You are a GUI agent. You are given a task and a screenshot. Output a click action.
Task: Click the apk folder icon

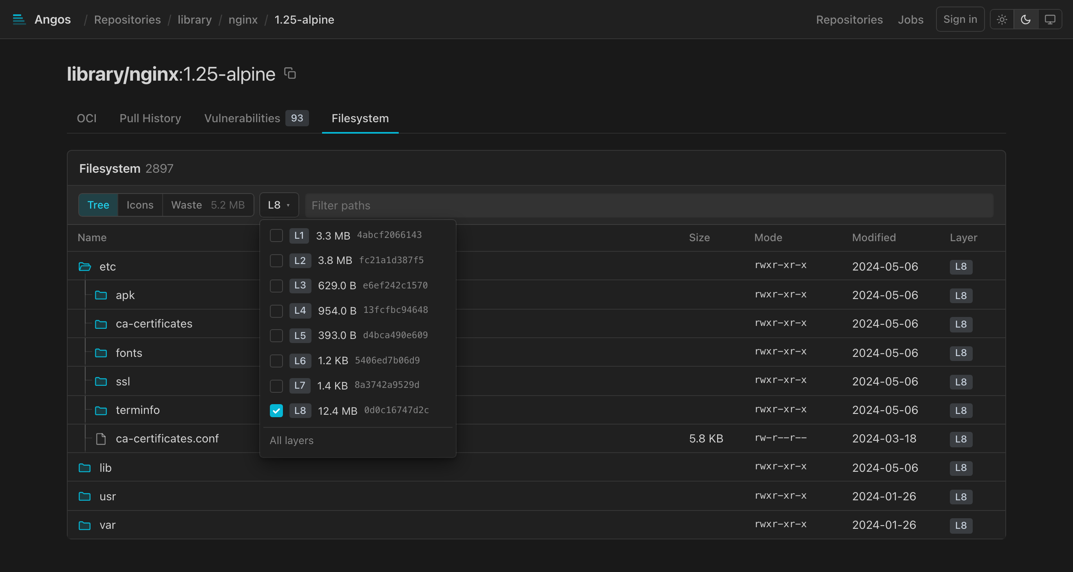pyautogui.click(x=101, y=295)
